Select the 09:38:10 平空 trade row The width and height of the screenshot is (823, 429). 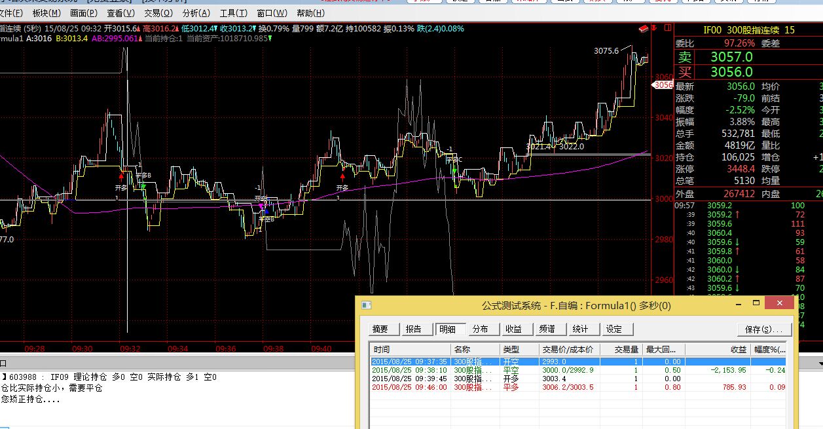(x=579, y=369)
